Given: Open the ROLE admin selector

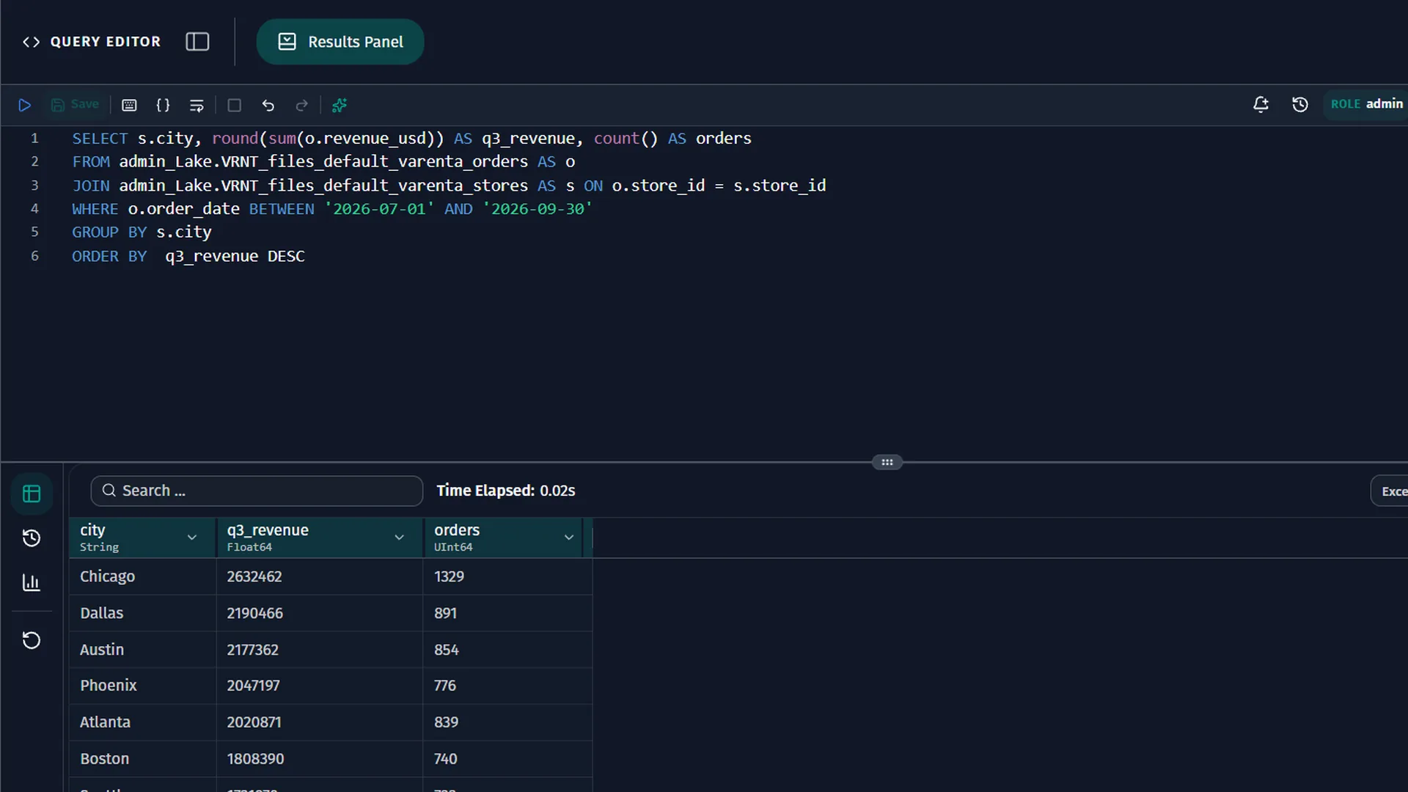Looking at the screenshot, I should coord(1366,104).
